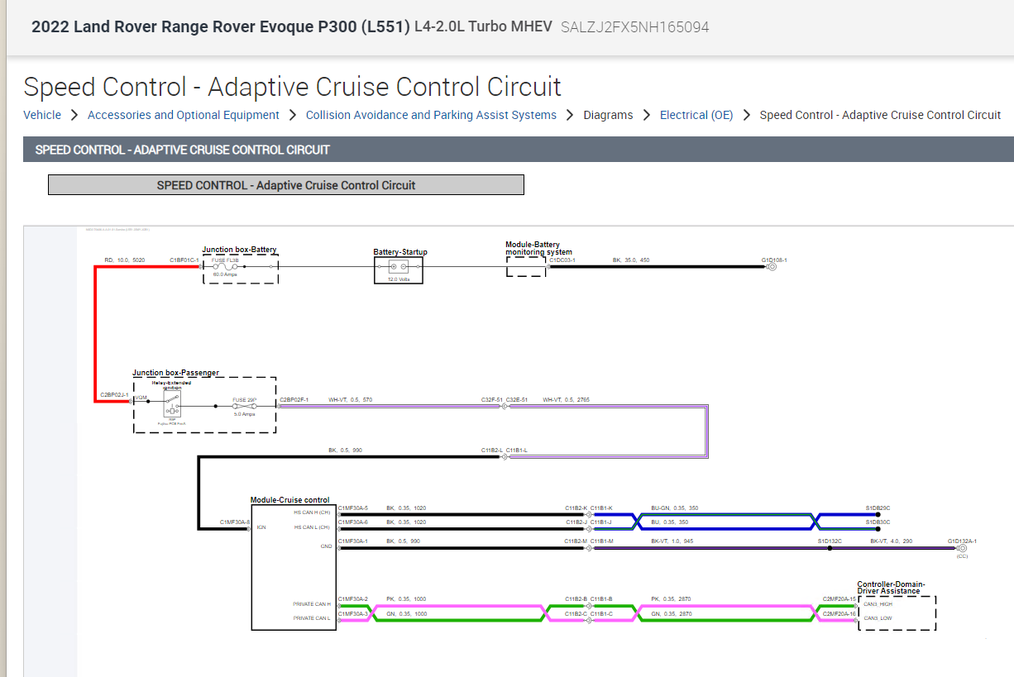This screenshot has width=1014, height=677.
Task: Click connector label C2MF20A-16
Action: coord(839,613)
